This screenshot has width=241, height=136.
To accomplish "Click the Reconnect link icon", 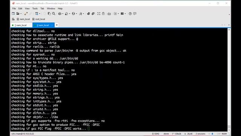I will point(26,14).
